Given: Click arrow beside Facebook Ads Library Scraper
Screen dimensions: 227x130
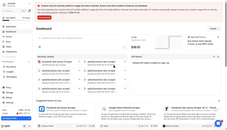Looking at the screenshot, I should (79, 62).
